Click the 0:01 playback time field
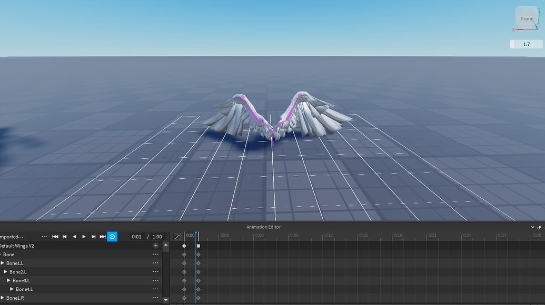The image size is (545, 305). tap(137, 237)
